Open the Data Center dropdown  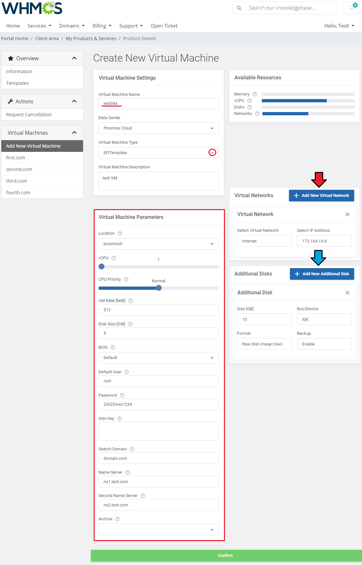[x=158, y=128]
